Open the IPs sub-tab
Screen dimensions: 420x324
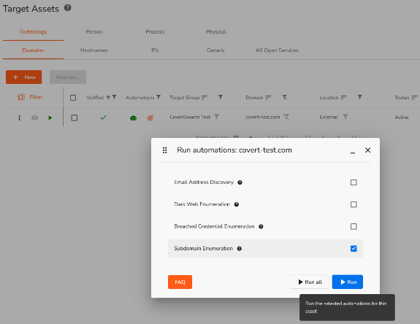155,50
